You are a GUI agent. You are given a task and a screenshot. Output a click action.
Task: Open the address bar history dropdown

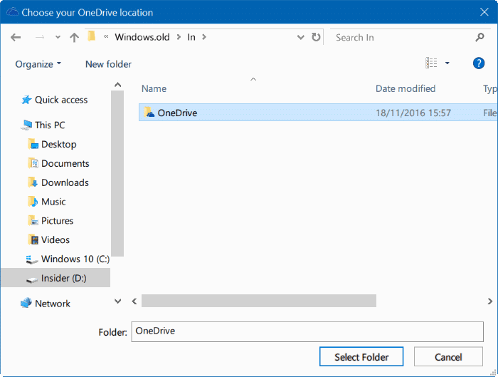click(300, 38)
